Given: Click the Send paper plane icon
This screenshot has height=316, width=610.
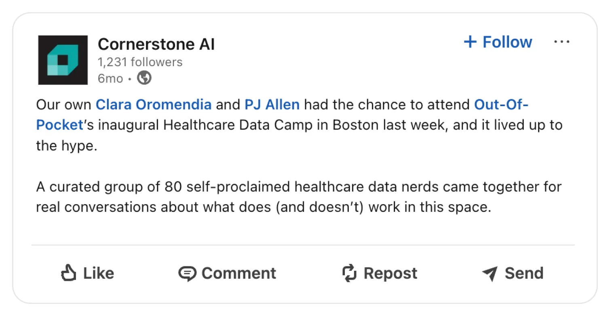Looking at the screenshot, I should [x=489, y=273].
